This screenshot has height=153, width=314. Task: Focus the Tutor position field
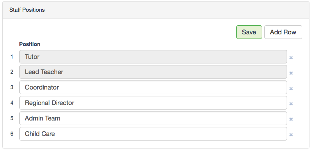pos(153,57)
